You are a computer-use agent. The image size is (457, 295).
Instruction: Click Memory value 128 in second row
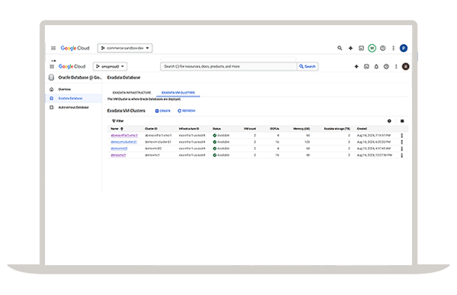[x=307, y=142]
